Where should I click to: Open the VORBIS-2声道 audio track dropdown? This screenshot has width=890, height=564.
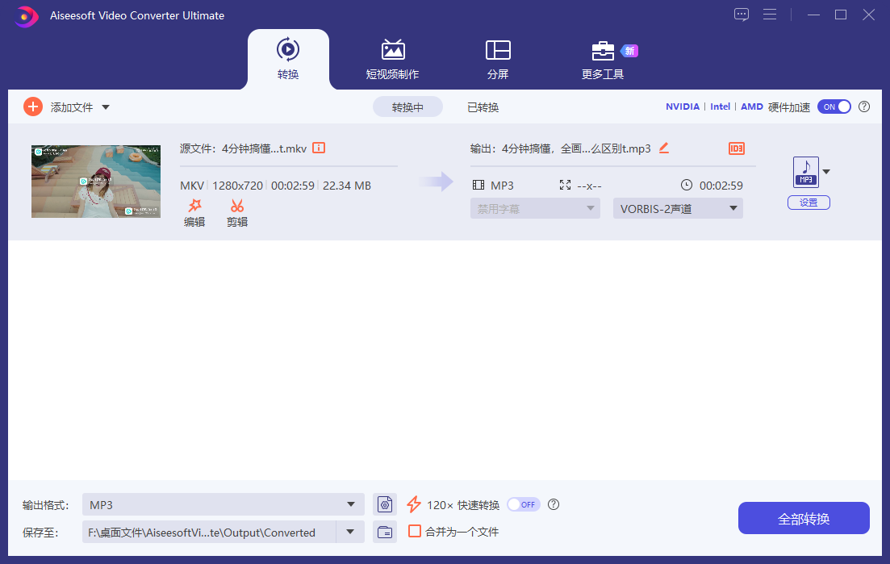[x=678, y=207]
